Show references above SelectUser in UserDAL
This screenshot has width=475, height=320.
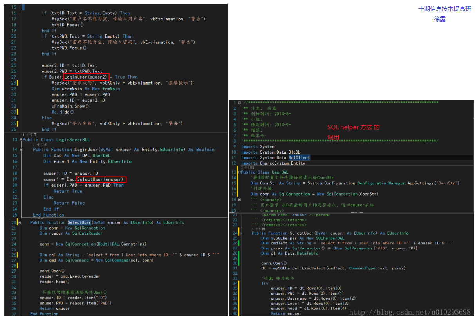tap(258, 229)
